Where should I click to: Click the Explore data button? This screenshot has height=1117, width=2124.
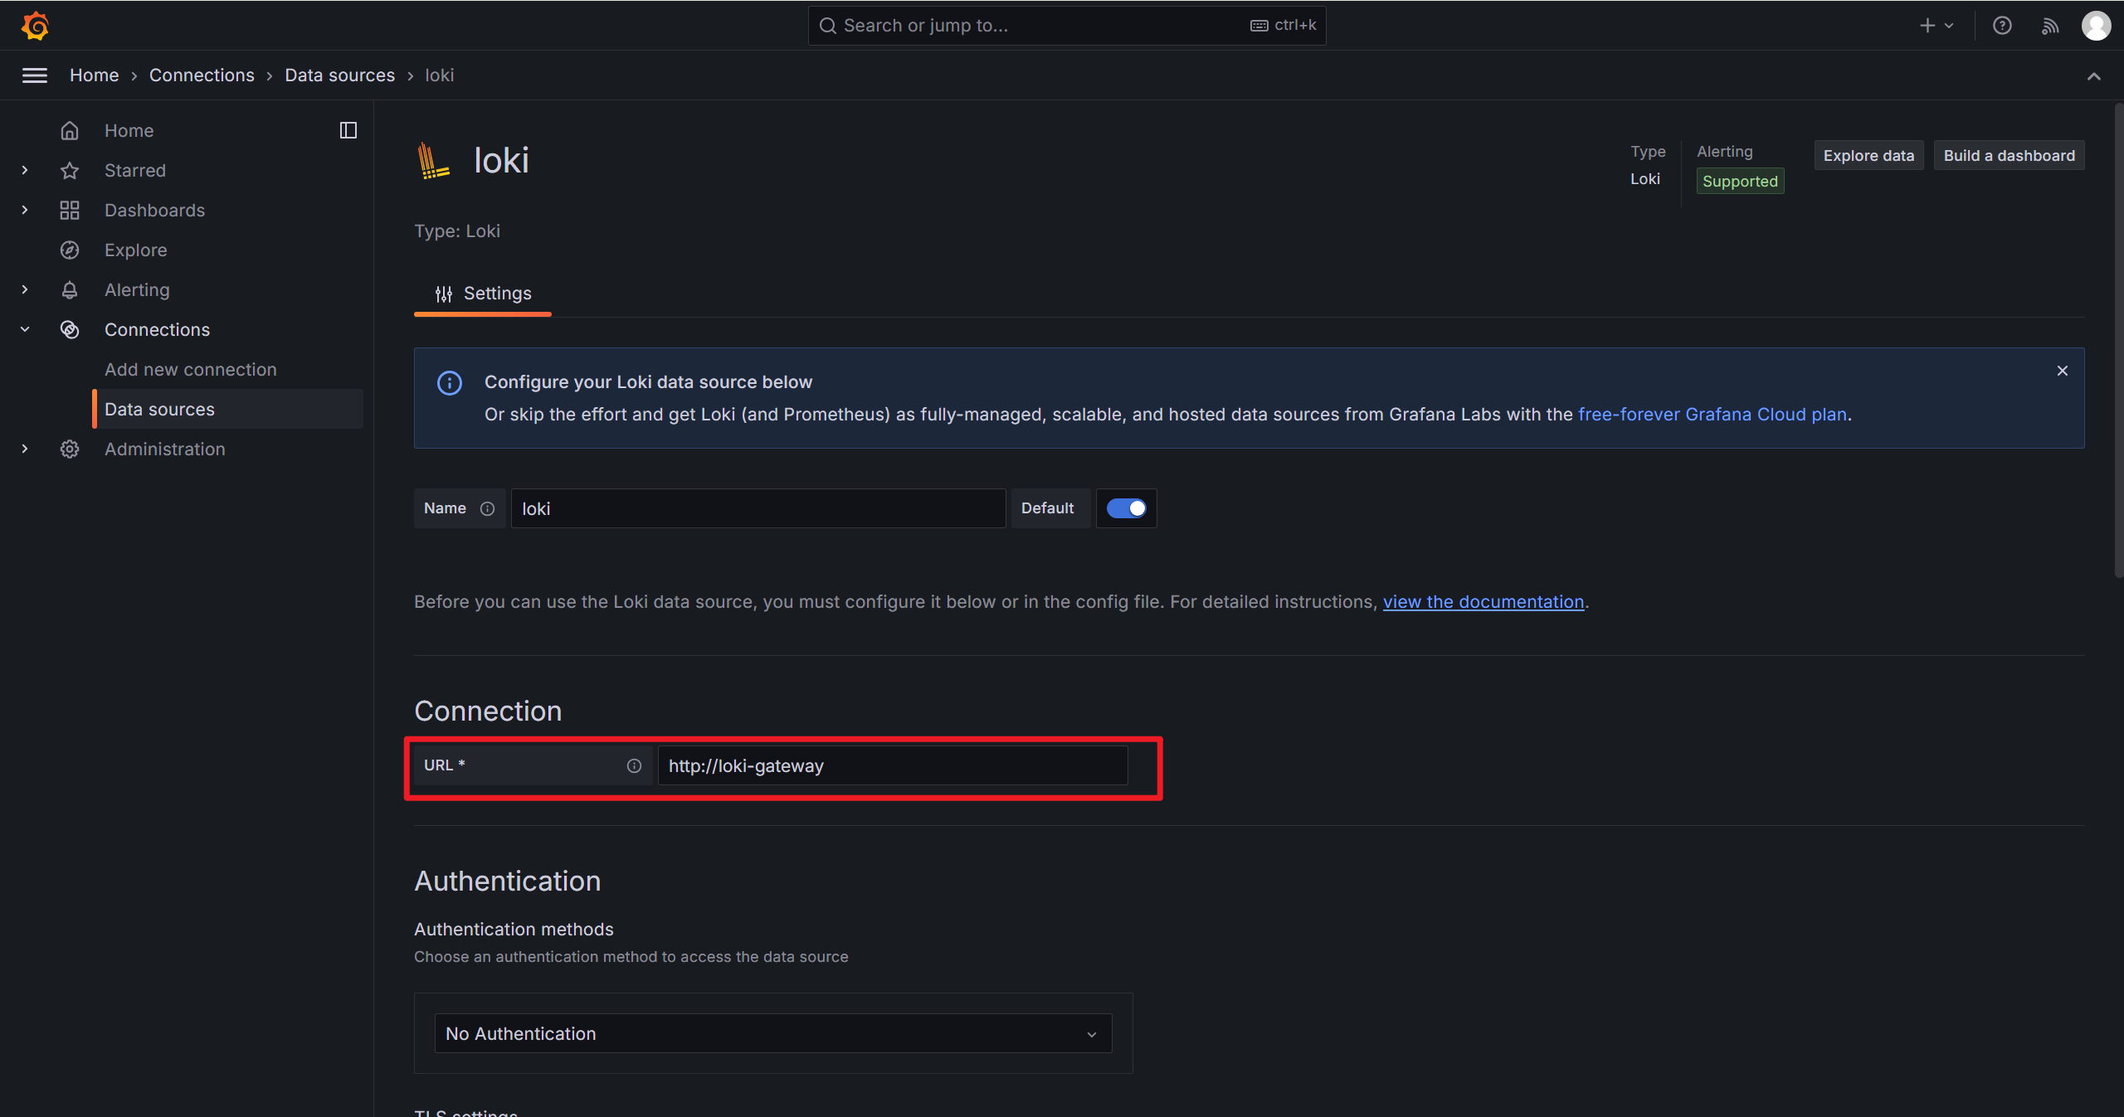point(1868,156)
